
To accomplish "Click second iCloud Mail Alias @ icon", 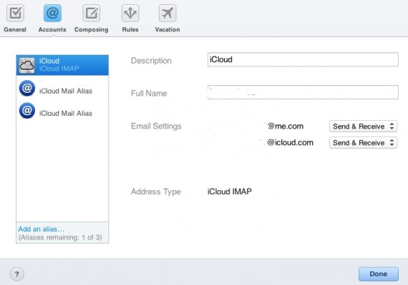I will click(27, 111).
